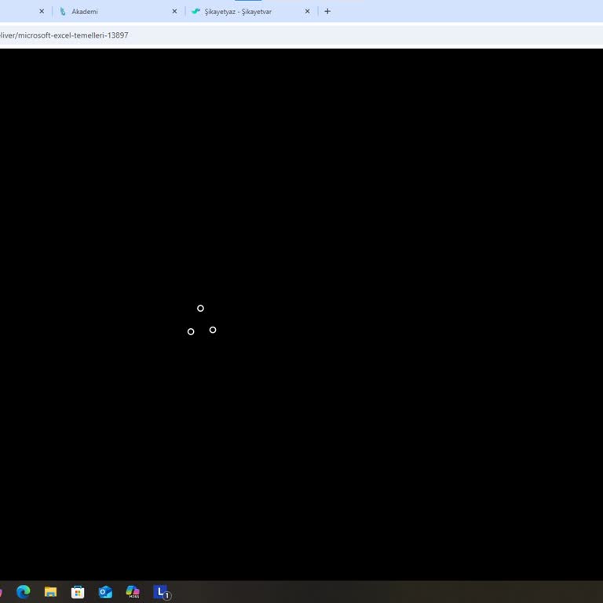Switch to the Şikayetyaz - Şikayetvar tab
This screenshot has width=603, height=603.
click(x=243, y=12)
